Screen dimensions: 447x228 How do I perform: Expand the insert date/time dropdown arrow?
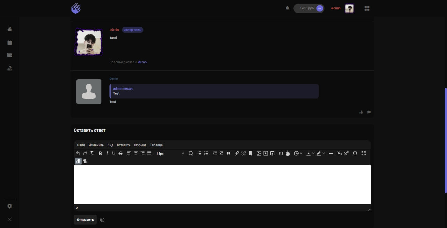coord(301,154)
